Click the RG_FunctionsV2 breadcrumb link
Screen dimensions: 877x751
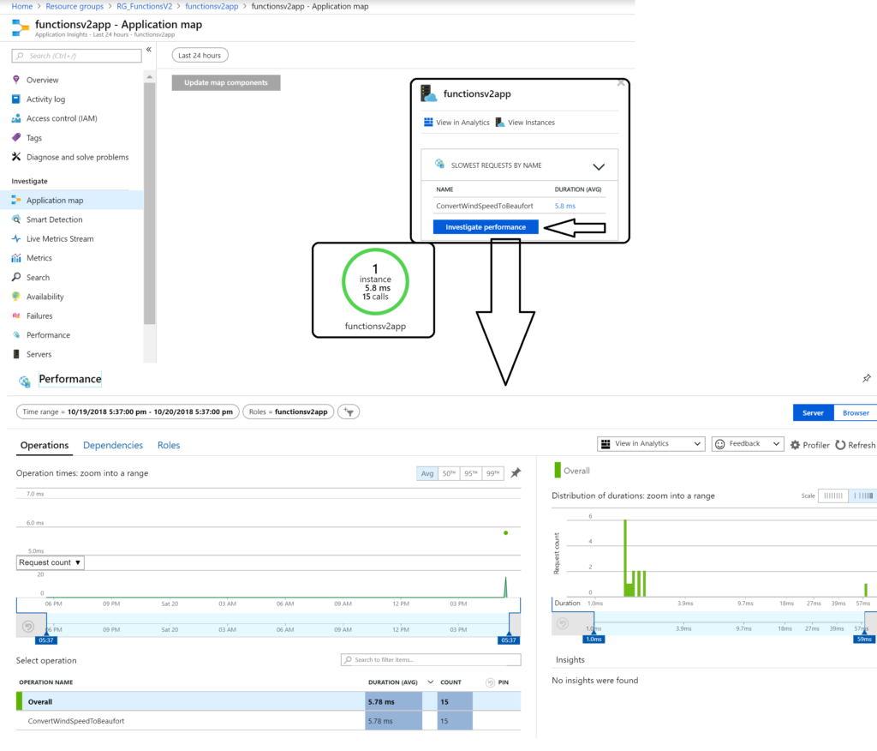[146, 6]
